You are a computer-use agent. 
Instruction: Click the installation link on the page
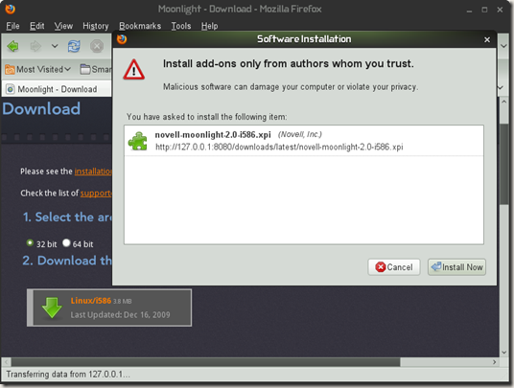point(93,171)
